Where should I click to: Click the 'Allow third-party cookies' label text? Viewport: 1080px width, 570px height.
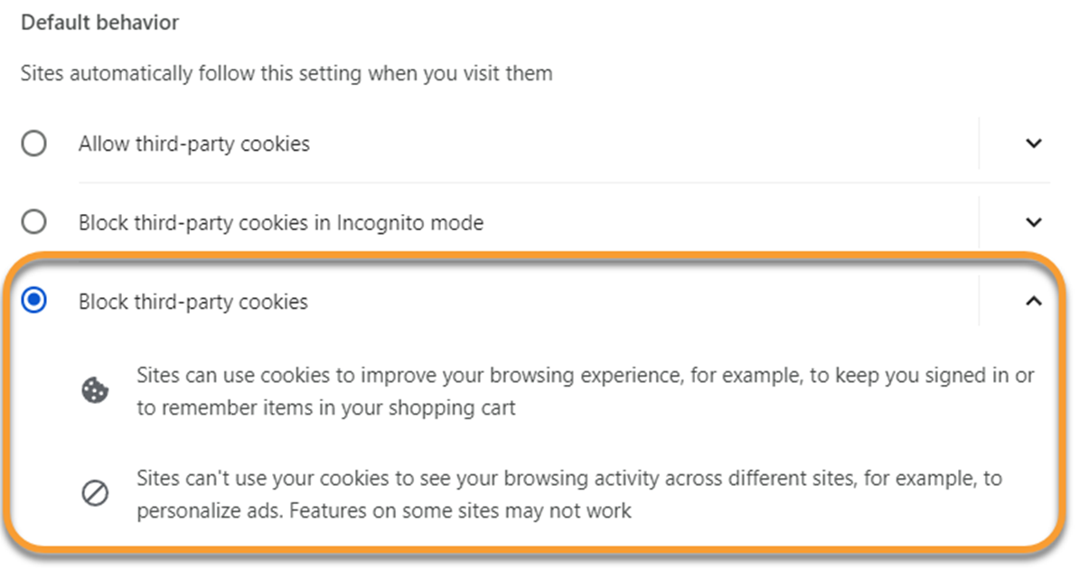(194, 144)
